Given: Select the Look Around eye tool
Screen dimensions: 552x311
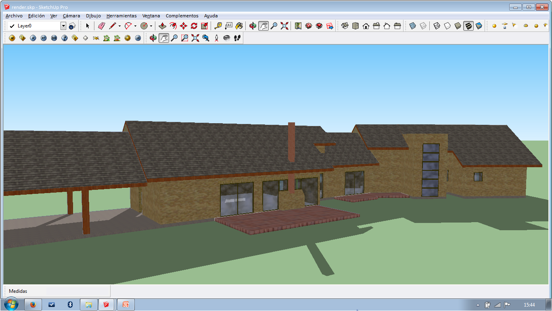Looking at the screenshot, I should (227, 38).
